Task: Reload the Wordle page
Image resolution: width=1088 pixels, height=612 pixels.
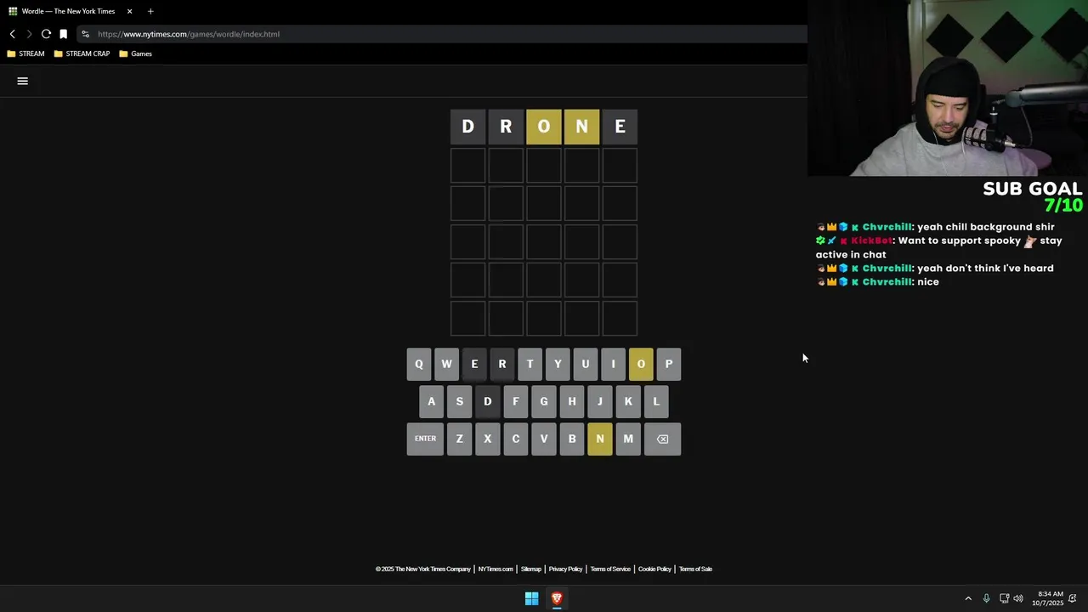Action: [x=46, y=34]
